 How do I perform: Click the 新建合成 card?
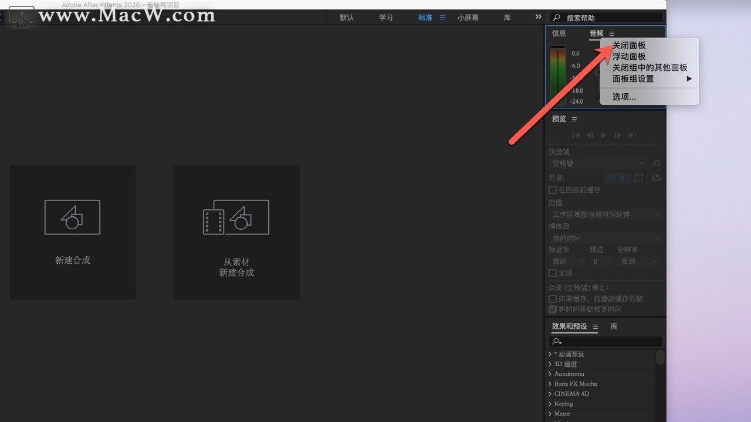click(x=73, y=232)
